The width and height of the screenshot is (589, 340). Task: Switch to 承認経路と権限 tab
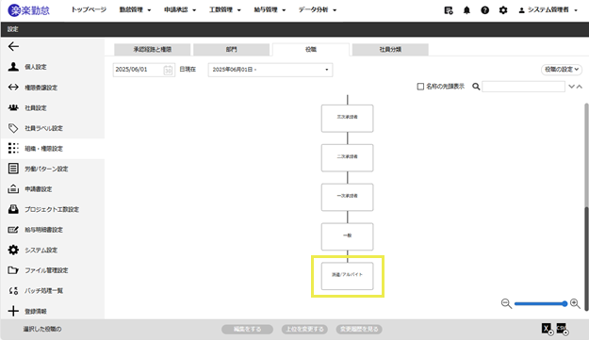tap(153, 50)
